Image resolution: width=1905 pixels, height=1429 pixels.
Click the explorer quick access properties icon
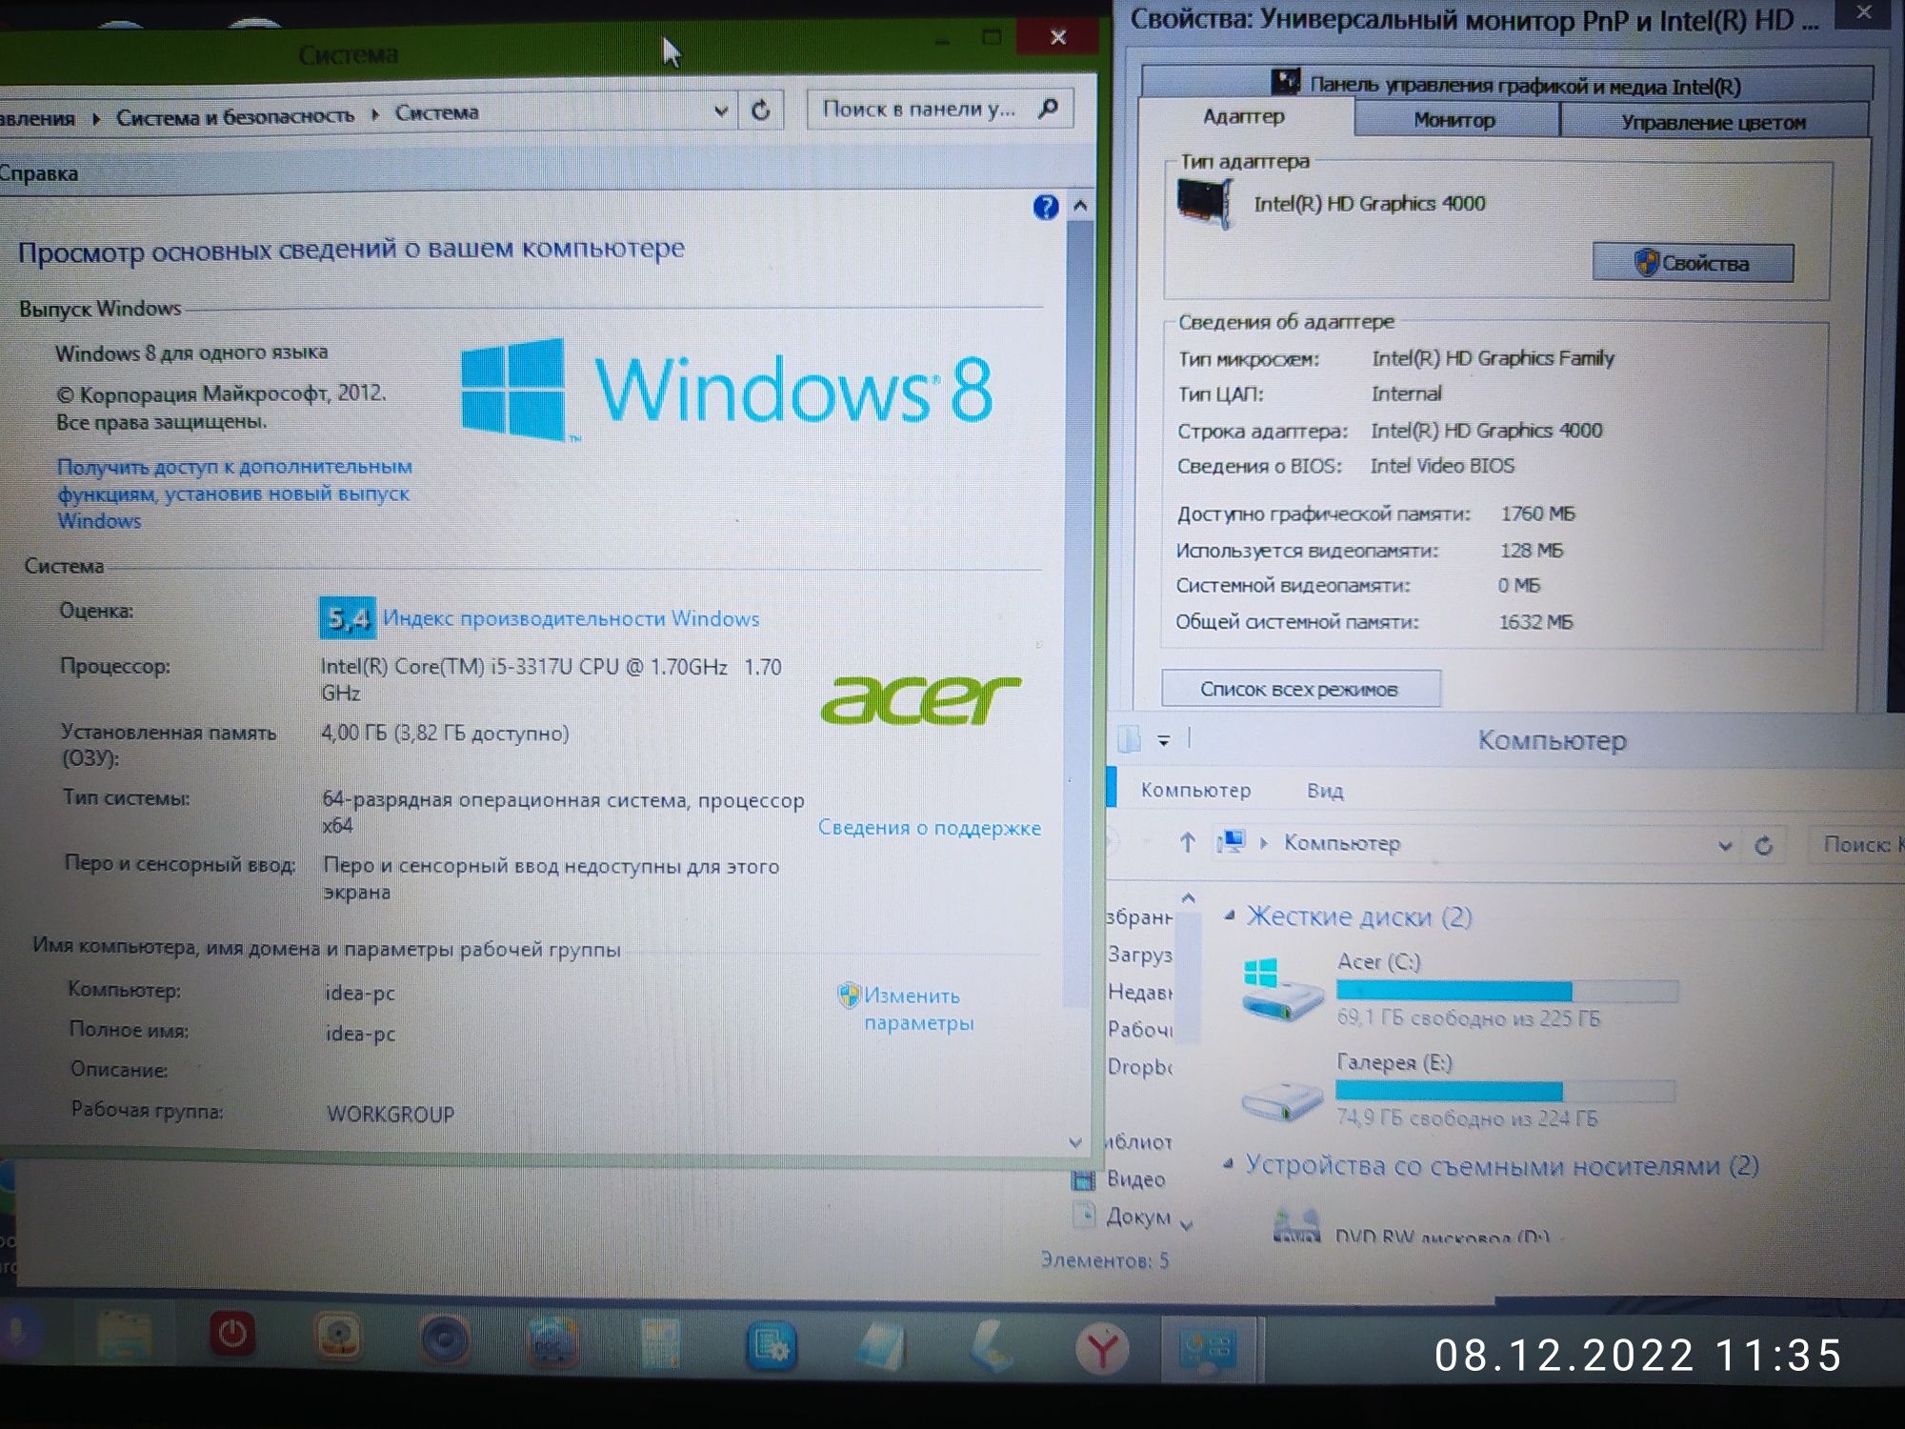(x=1130, y=738)
